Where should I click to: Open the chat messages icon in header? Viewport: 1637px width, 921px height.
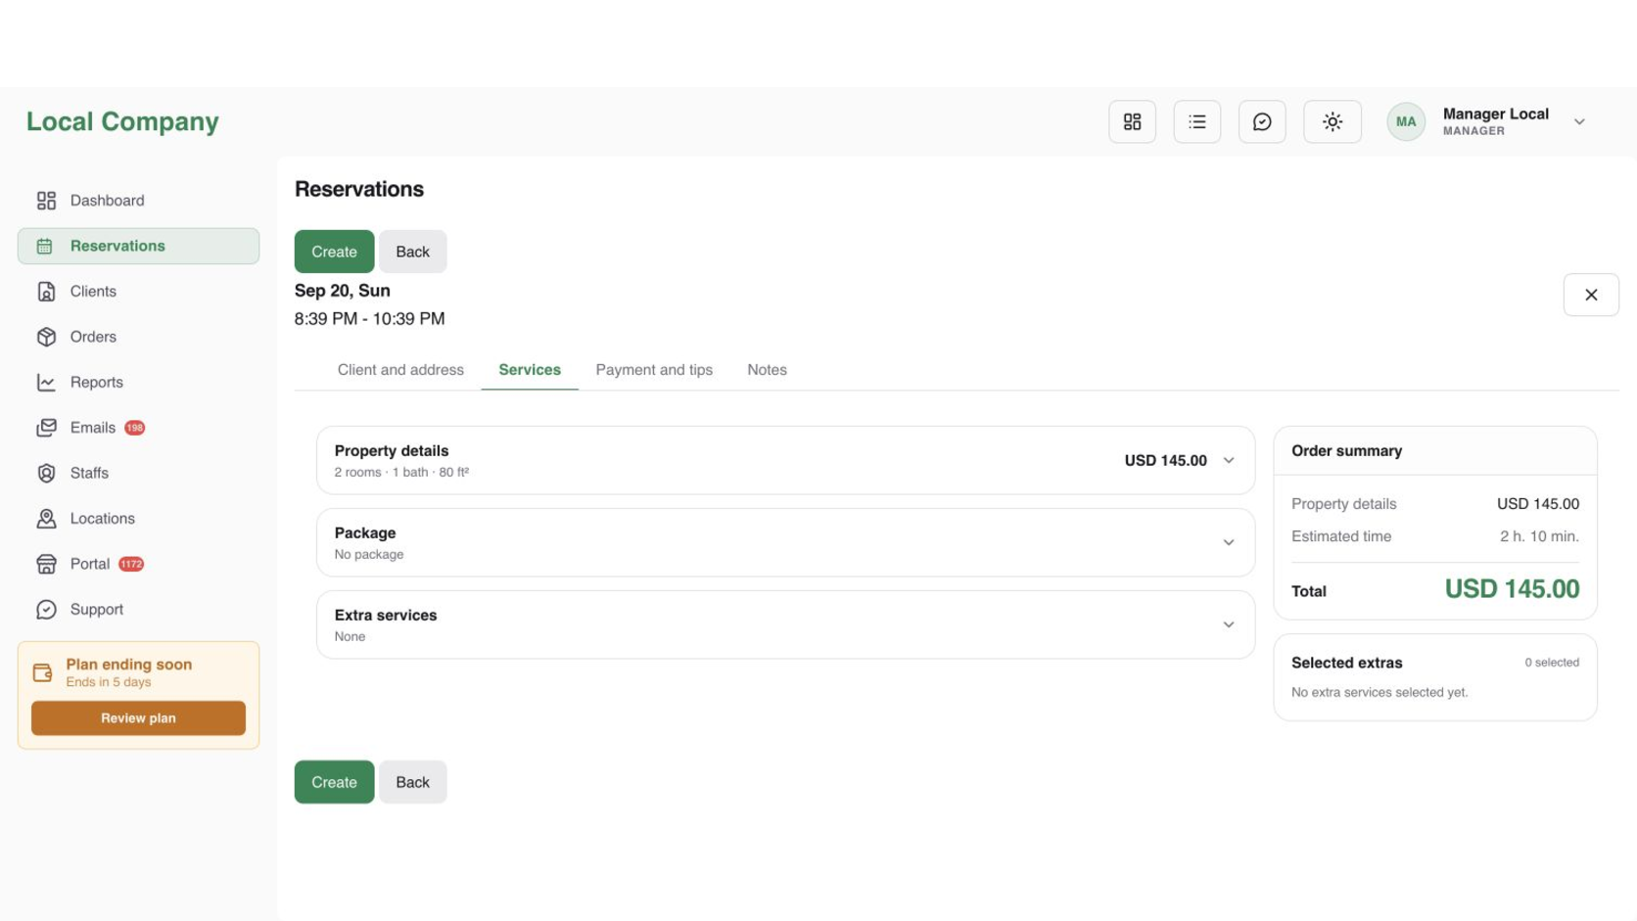(1261, 121)
